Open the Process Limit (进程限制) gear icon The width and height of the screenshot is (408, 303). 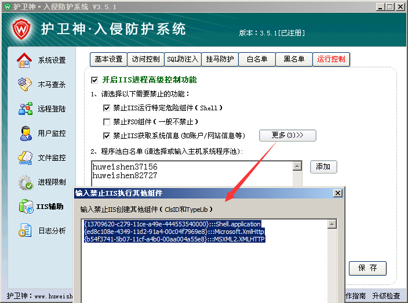25,182
